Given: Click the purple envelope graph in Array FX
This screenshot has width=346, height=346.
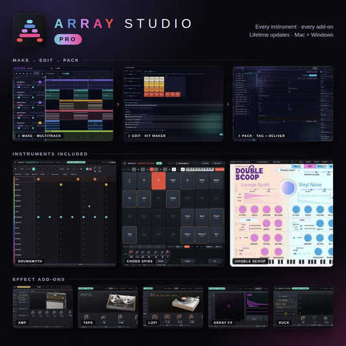Looking at the screenshot, I should 257,301.
